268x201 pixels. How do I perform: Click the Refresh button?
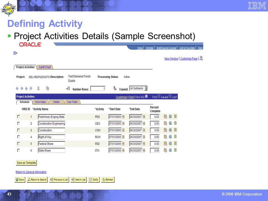[108, 180]
